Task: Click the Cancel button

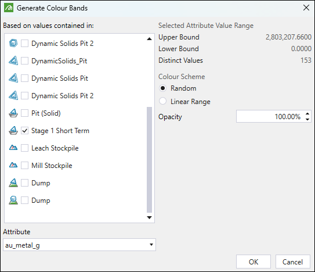Action: (293, 262)
